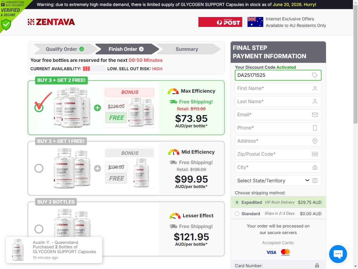Click the Austin Y. purchase notification popup

54,250
